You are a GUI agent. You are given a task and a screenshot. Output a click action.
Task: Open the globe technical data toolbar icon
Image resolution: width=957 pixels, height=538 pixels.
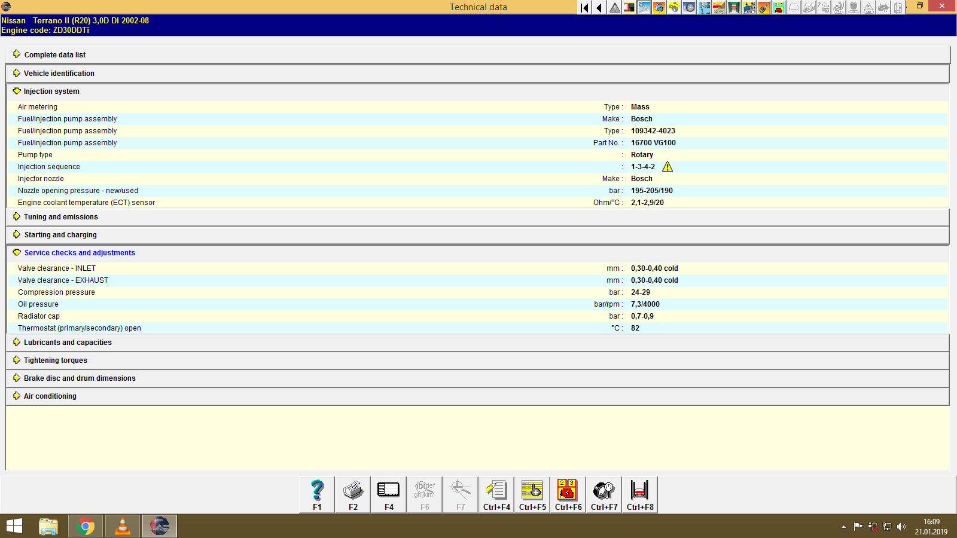tap(659, 7)
